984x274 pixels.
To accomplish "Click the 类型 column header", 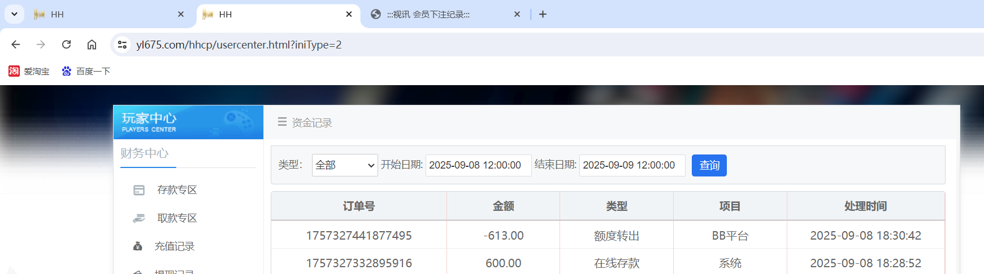I will pyautogui.click(x=617, y=206).
